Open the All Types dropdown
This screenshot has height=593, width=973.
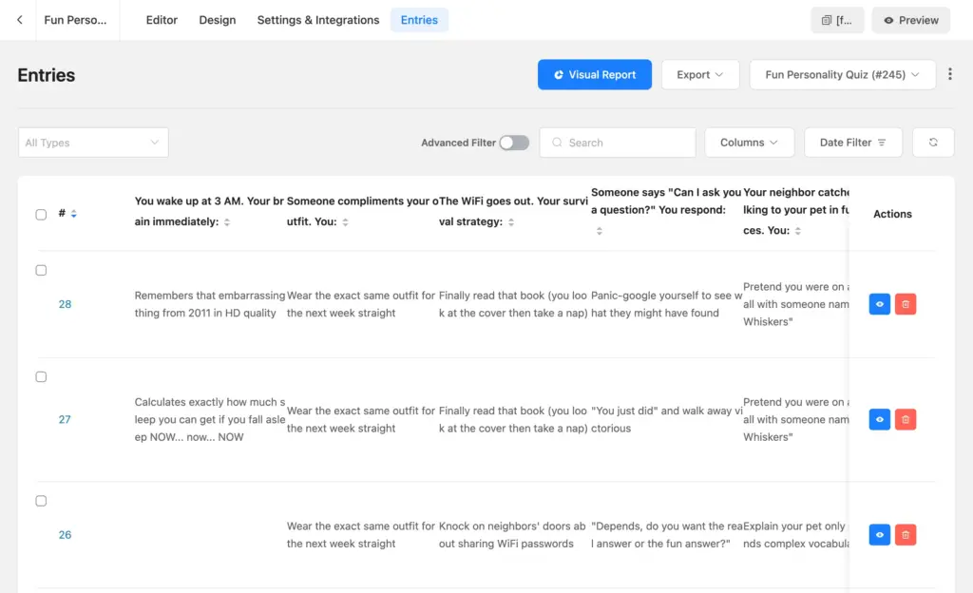click(x=92, y=142)
